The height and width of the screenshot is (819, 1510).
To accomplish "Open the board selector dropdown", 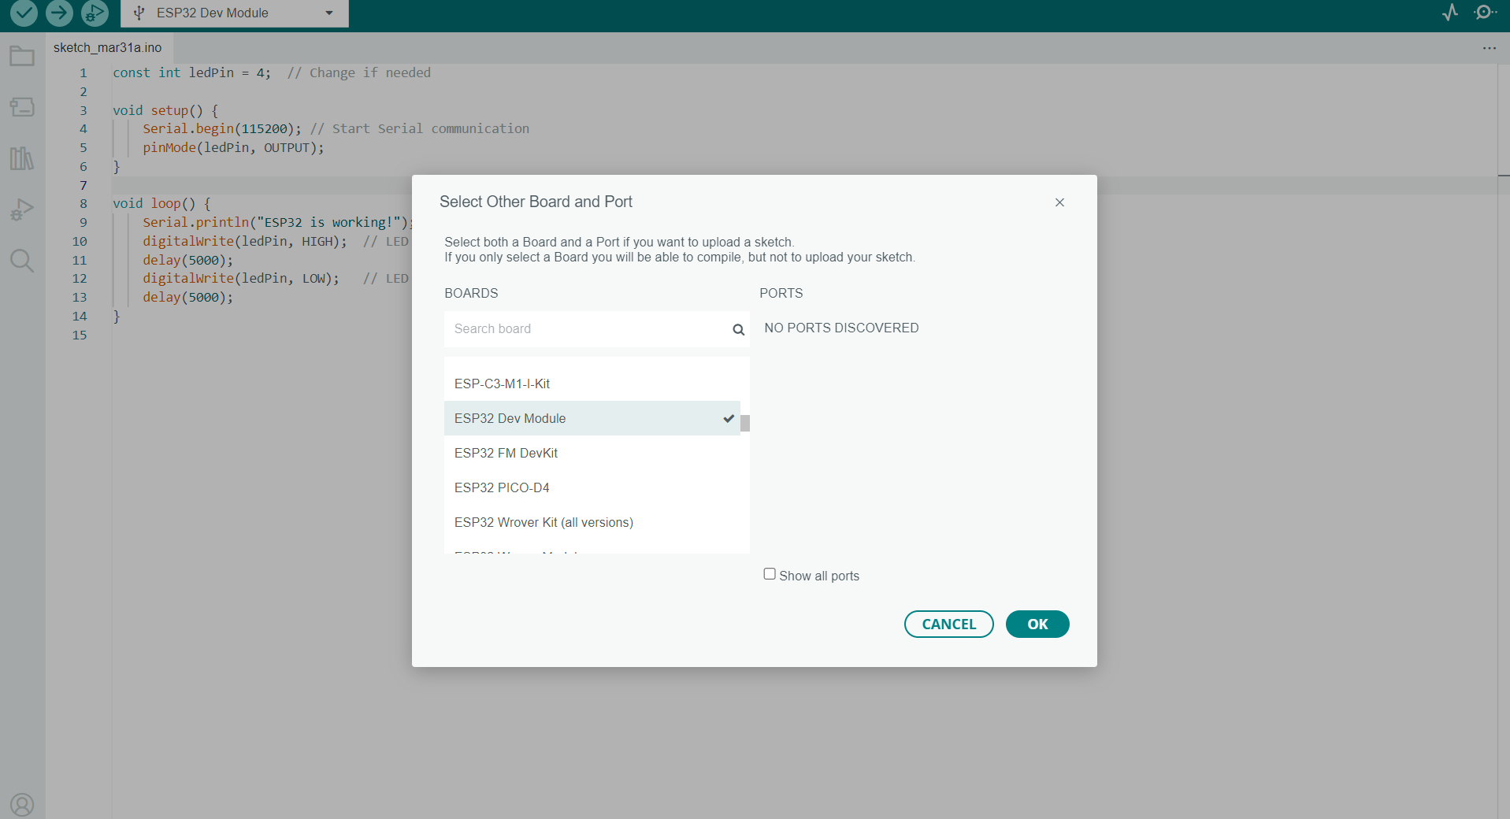I will coord(235,13).
